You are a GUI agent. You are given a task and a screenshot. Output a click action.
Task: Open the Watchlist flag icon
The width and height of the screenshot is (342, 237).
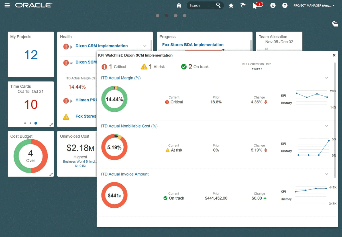243,5
